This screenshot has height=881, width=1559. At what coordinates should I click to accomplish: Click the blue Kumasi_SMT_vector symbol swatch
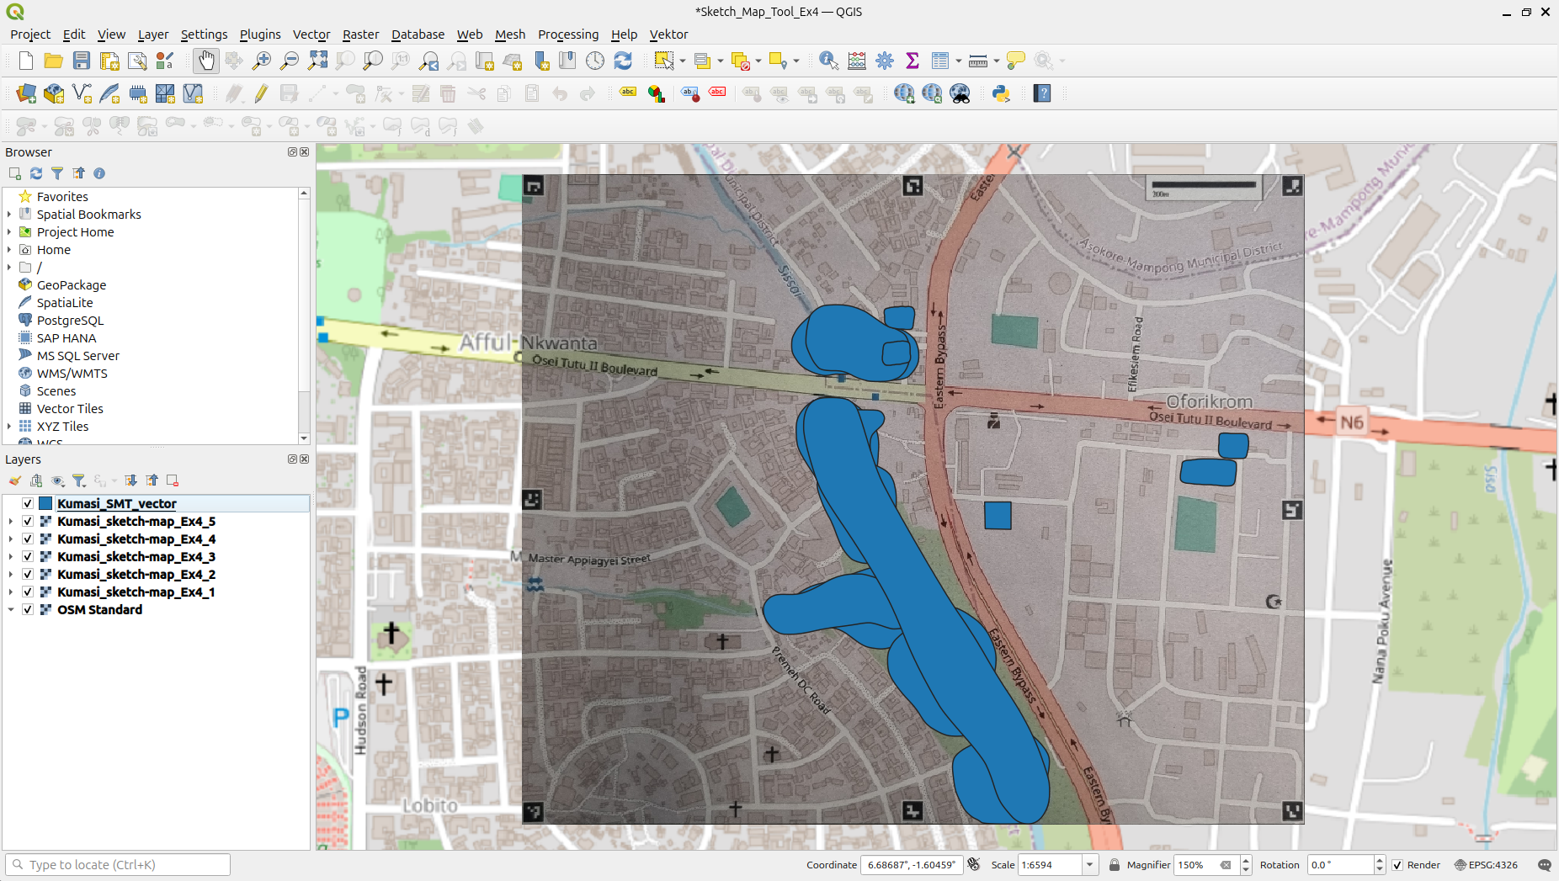[x=45, y=503]
